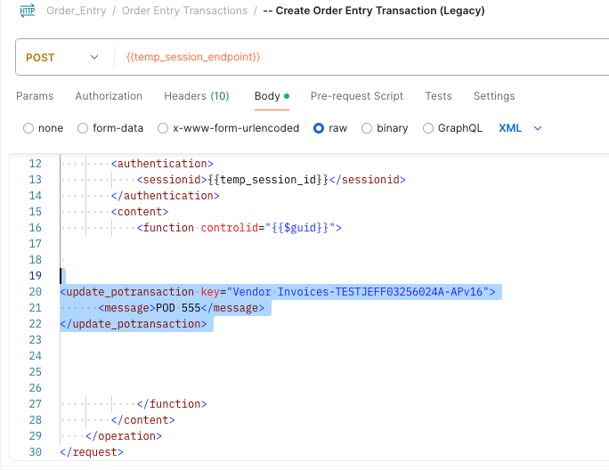Click line number 17 in the gutter
Viewport: 609px width, 470px height.
click(35, 244)
